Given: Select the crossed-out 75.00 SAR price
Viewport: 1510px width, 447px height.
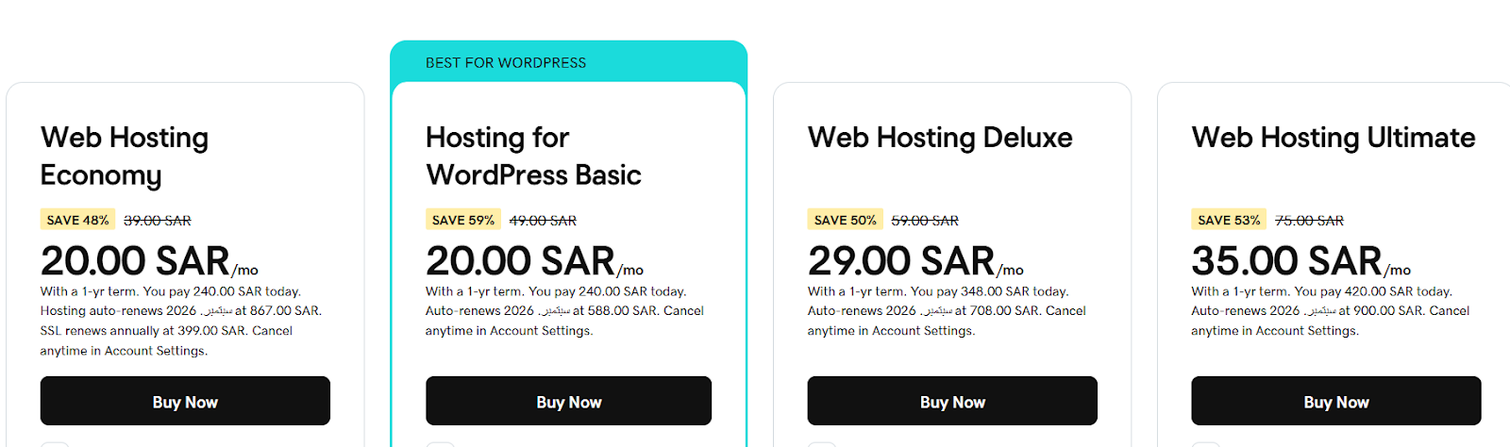Looking at the screenshot, I should pos(1309,221).
